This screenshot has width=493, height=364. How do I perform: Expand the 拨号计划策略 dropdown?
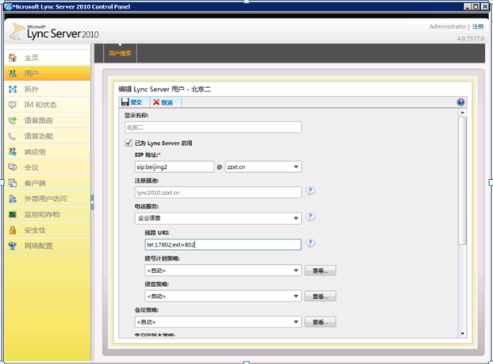[223, 270]
